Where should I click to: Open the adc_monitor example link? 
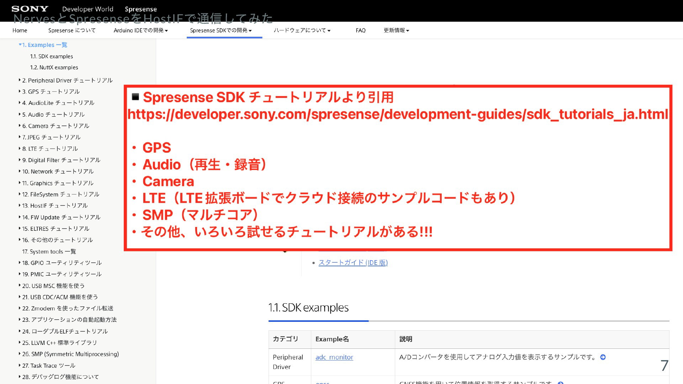tap(334, 357)
